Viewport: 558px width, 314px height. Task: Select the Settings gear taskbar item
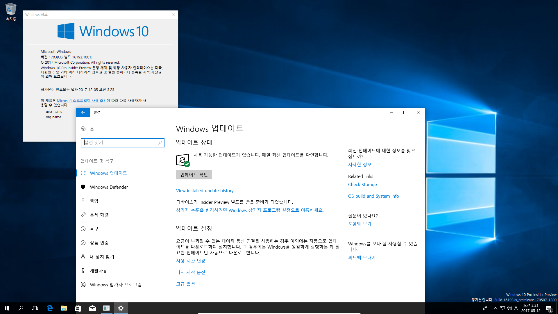[x=121, y=308]
